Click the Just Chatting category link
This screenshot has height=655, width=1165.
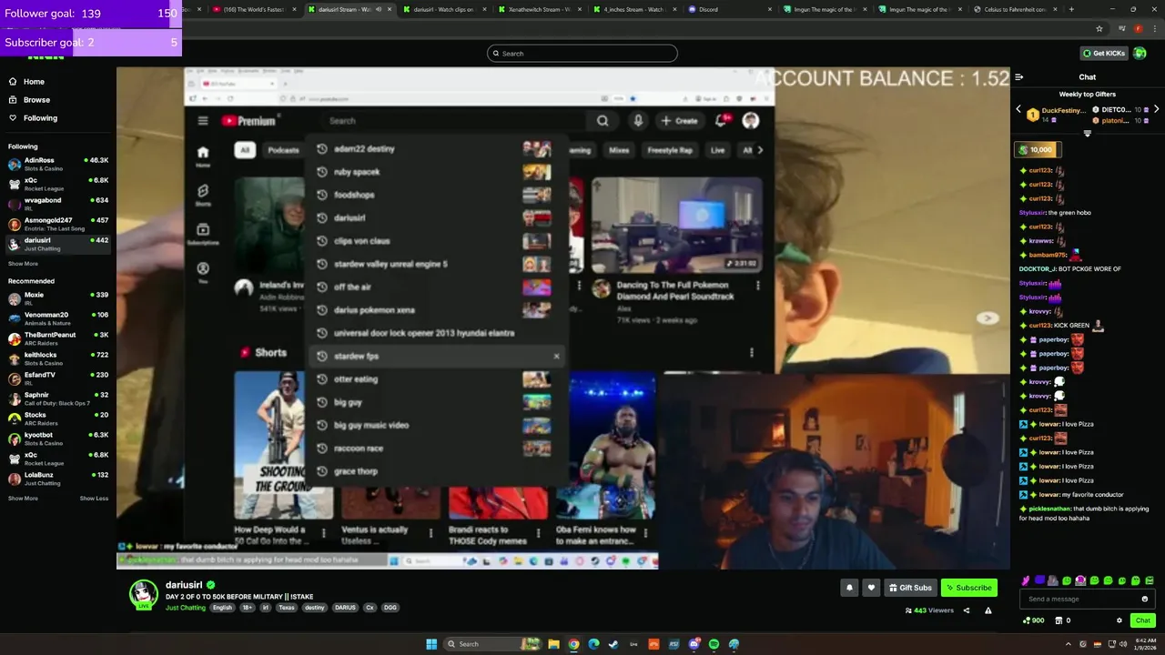(186, 608)
